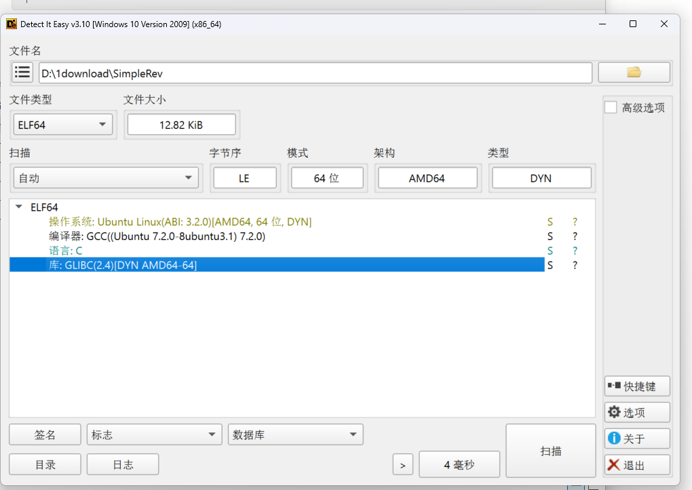The height and width of the screenshot is (490, 692).
Task: Open the 数据库 database dropdown
Action: point(294,434)
